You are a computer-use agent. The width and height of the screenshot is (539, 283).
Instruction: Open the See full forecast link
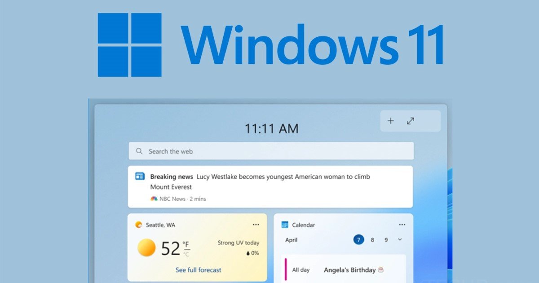(198, 270)
